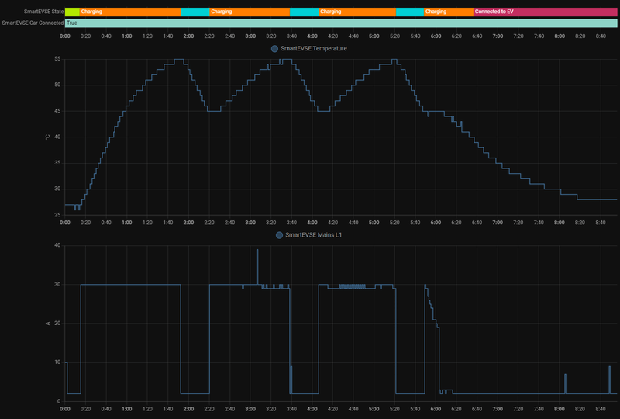Click the 25 label on temperature axis
This screenshot has width=620, height=419.
point(57,215)
